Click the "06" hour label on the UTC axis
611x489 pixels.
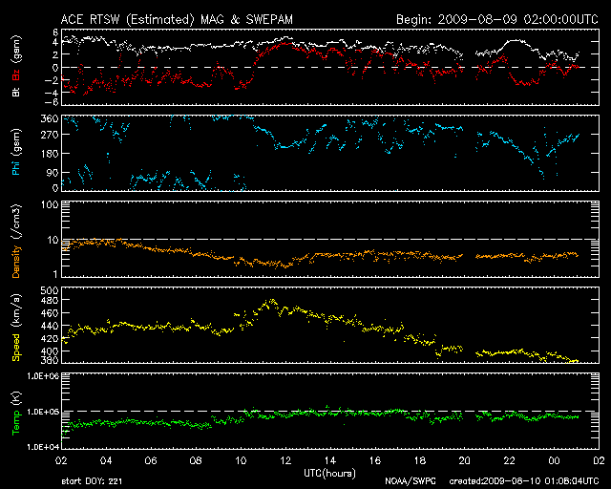(151, 460)
